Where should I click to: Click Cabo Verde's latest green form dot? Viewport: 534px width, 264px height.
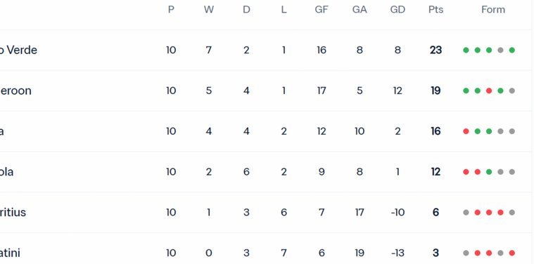tap(511, 51)
